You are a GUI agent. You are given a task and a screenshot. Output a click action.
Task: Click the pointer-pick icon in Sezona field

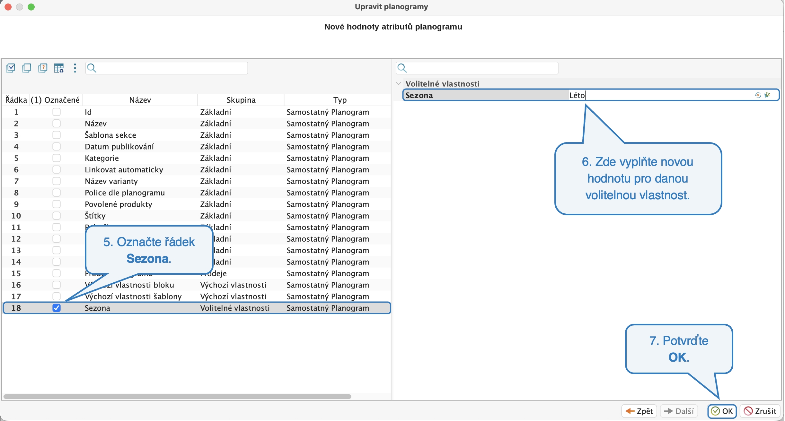768,95
